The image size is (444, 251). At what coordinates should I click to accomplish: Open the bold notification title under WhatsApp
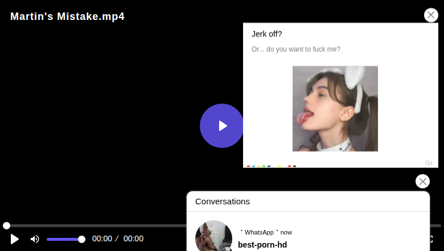[262, 245]
